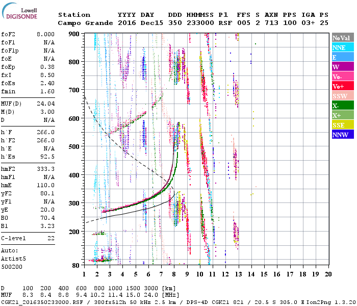Click the Artist5 auto-scaling label
Image resolution: width=357 pixels, height=306 pixels.
[x=13, y=259]
